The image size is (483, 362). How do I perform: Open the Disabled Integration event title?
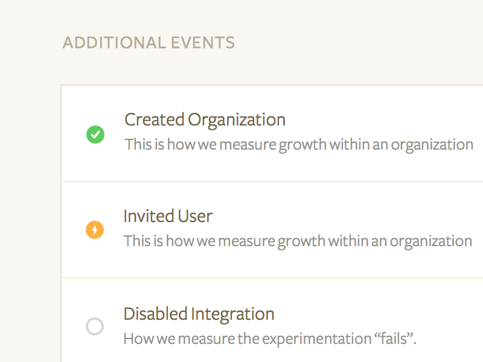199,314
